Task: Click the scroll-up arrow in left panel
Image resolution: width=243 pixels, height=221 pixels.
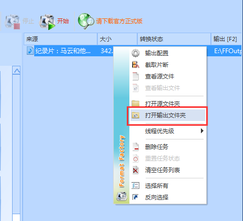Action: pos(16,71)
